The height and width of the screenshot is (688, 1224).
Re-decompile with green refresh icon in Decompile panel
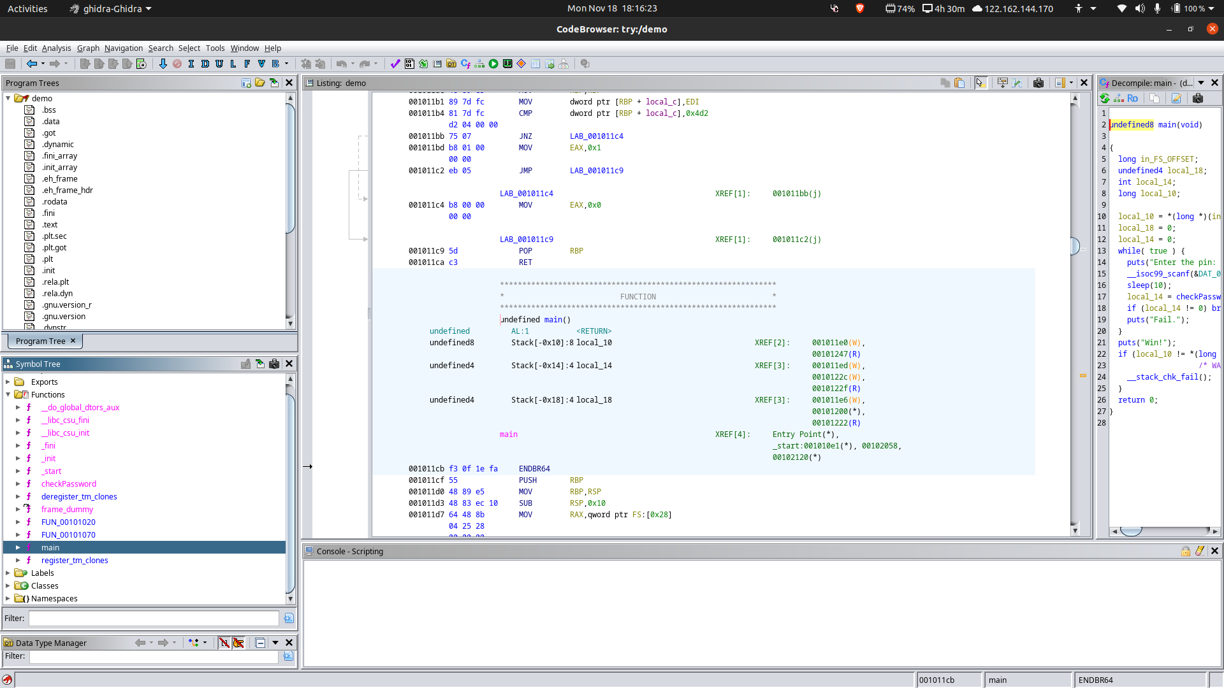point(1105,98)
